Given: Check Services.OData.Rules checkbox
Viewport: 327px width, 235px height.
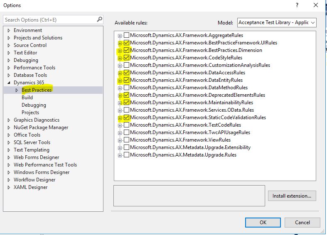Looking at the screenshot, I should [x=126, y=110].
